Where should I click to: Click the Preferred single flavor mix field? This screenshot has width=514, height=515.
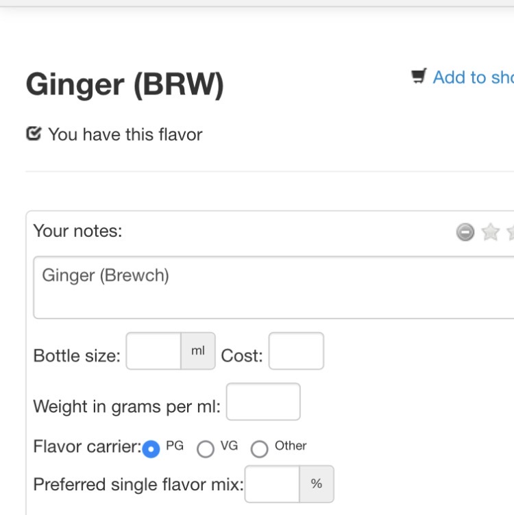(x=272, y=484)
